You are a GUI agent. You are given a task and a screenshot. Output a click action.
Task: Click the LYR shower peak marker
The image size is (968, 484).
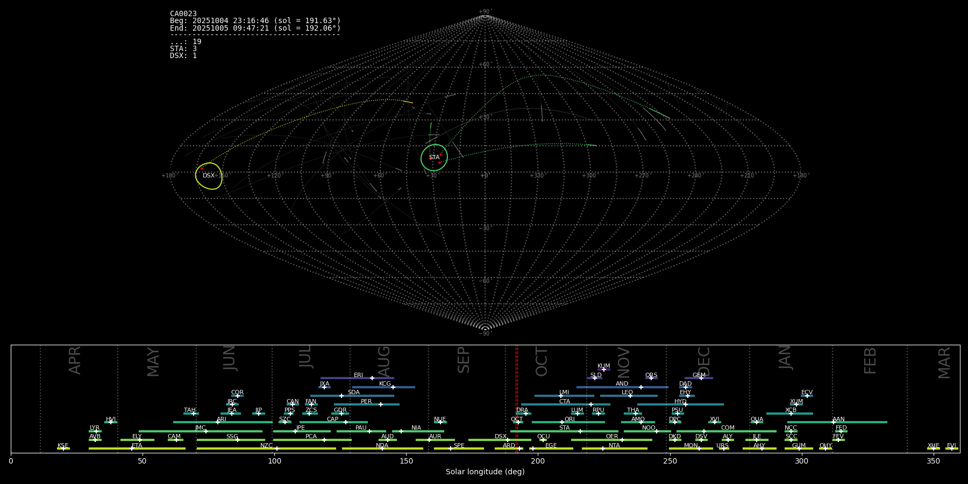click(x=96, y=431)
